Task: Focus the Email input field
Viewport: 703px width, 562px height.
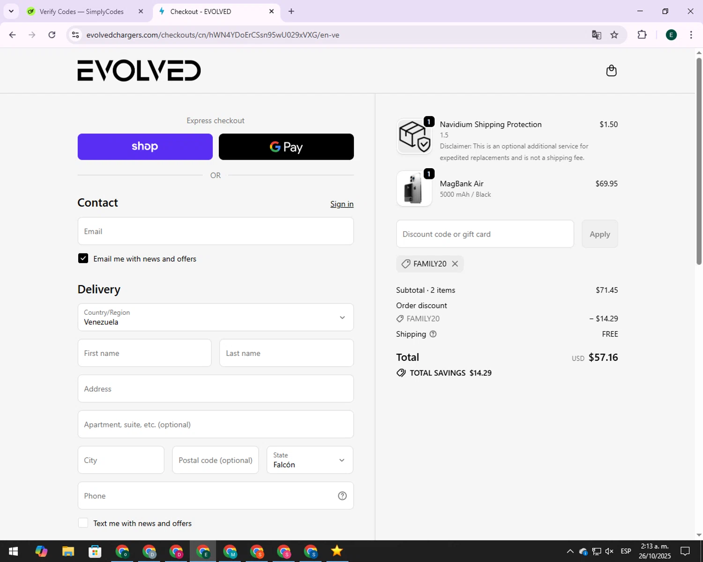Action: tap(216, 231)
